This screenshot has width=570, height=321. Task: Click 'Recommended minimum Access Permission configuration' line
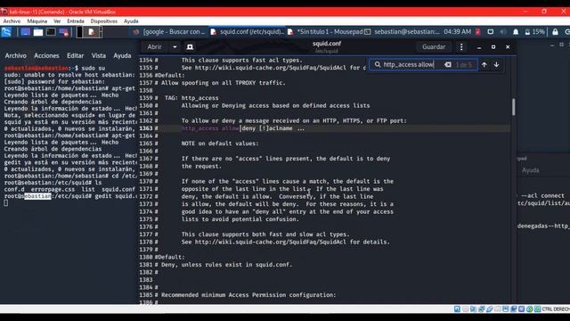248,295
